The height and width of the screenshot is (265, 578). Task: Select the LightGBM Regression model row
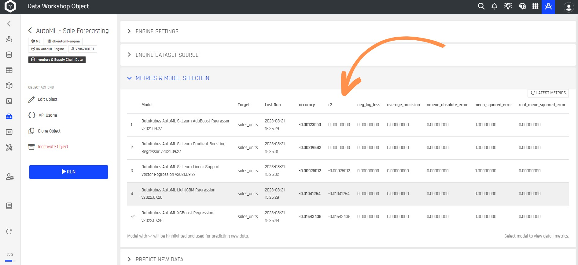(x=348, y=194)
